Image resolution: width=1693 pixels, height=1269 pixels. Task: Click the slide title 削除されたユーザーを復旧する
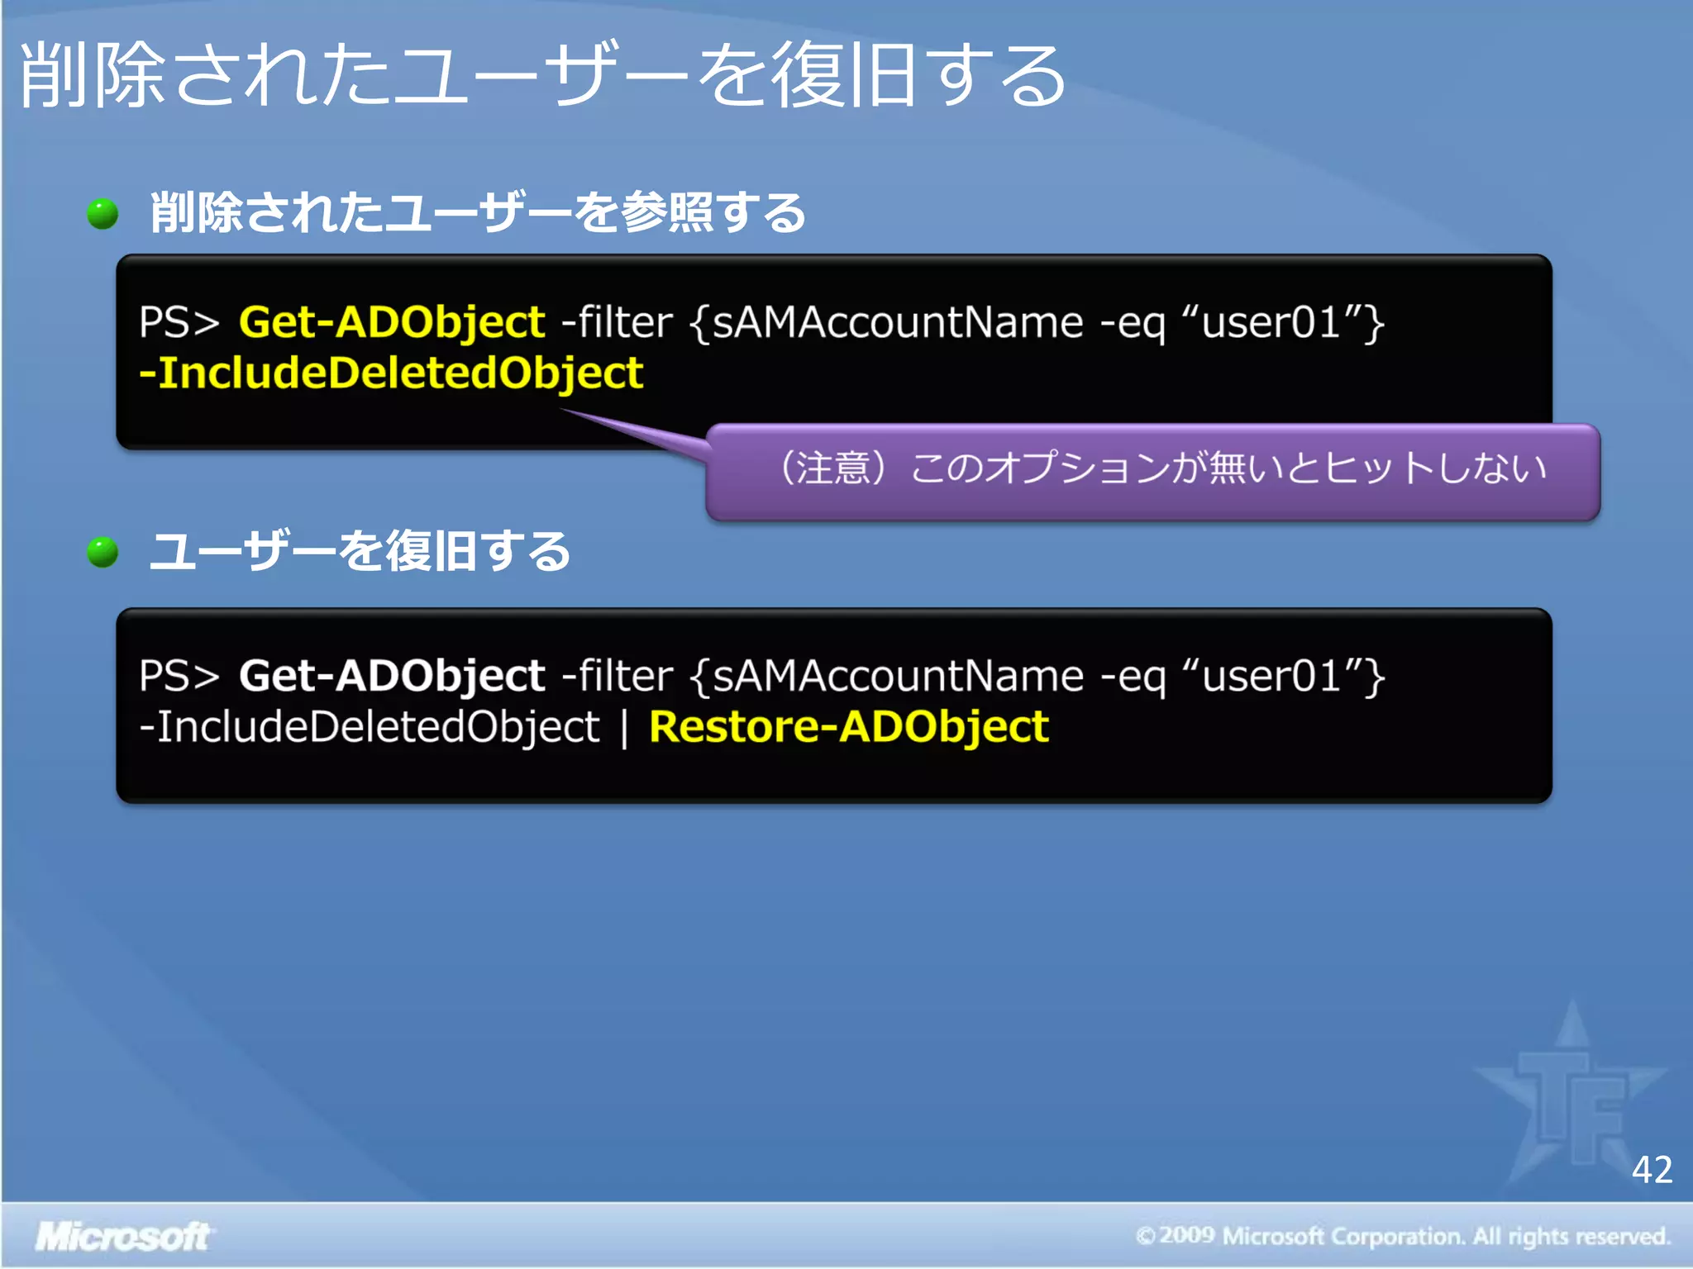point(542,76)
